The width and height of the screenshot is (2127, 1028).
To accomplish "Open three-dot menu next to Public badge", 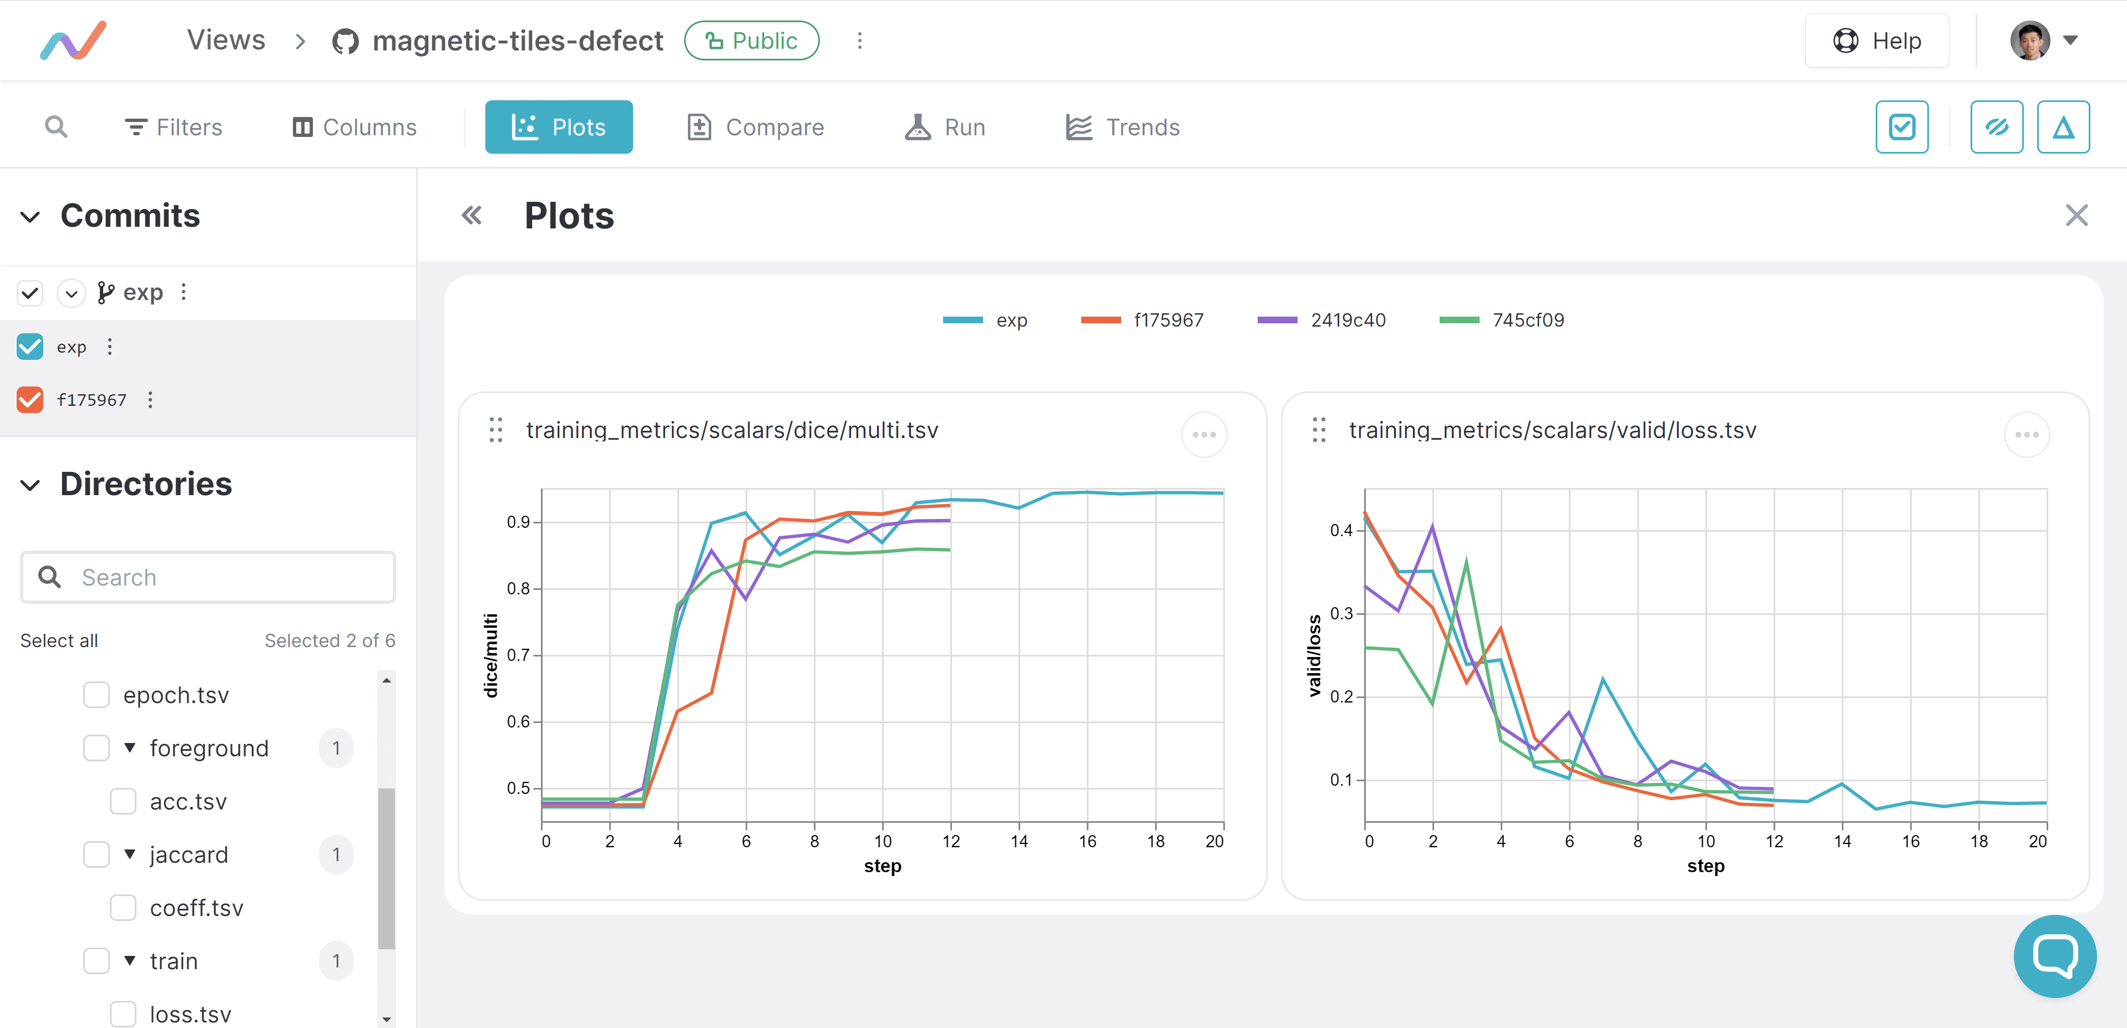I will 859,40.
